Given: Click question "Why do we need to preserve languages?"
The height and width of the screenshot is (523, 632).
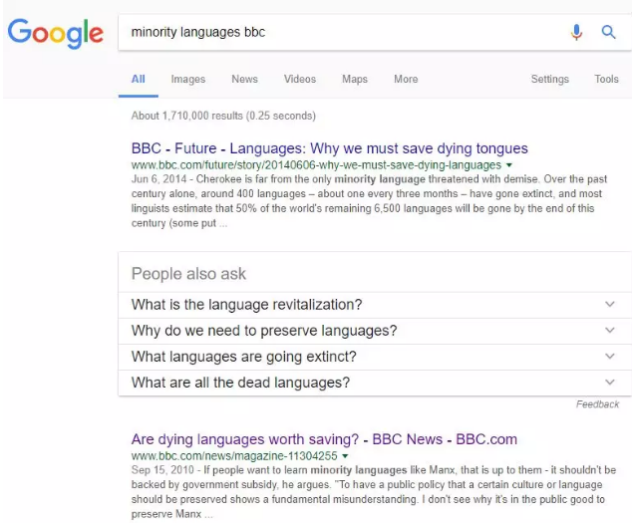Looking at the screenshot, I should [x=264, y=331].
